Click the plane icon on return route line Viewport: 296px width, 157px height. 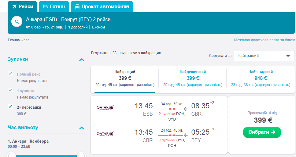click(x=186, y=135)
